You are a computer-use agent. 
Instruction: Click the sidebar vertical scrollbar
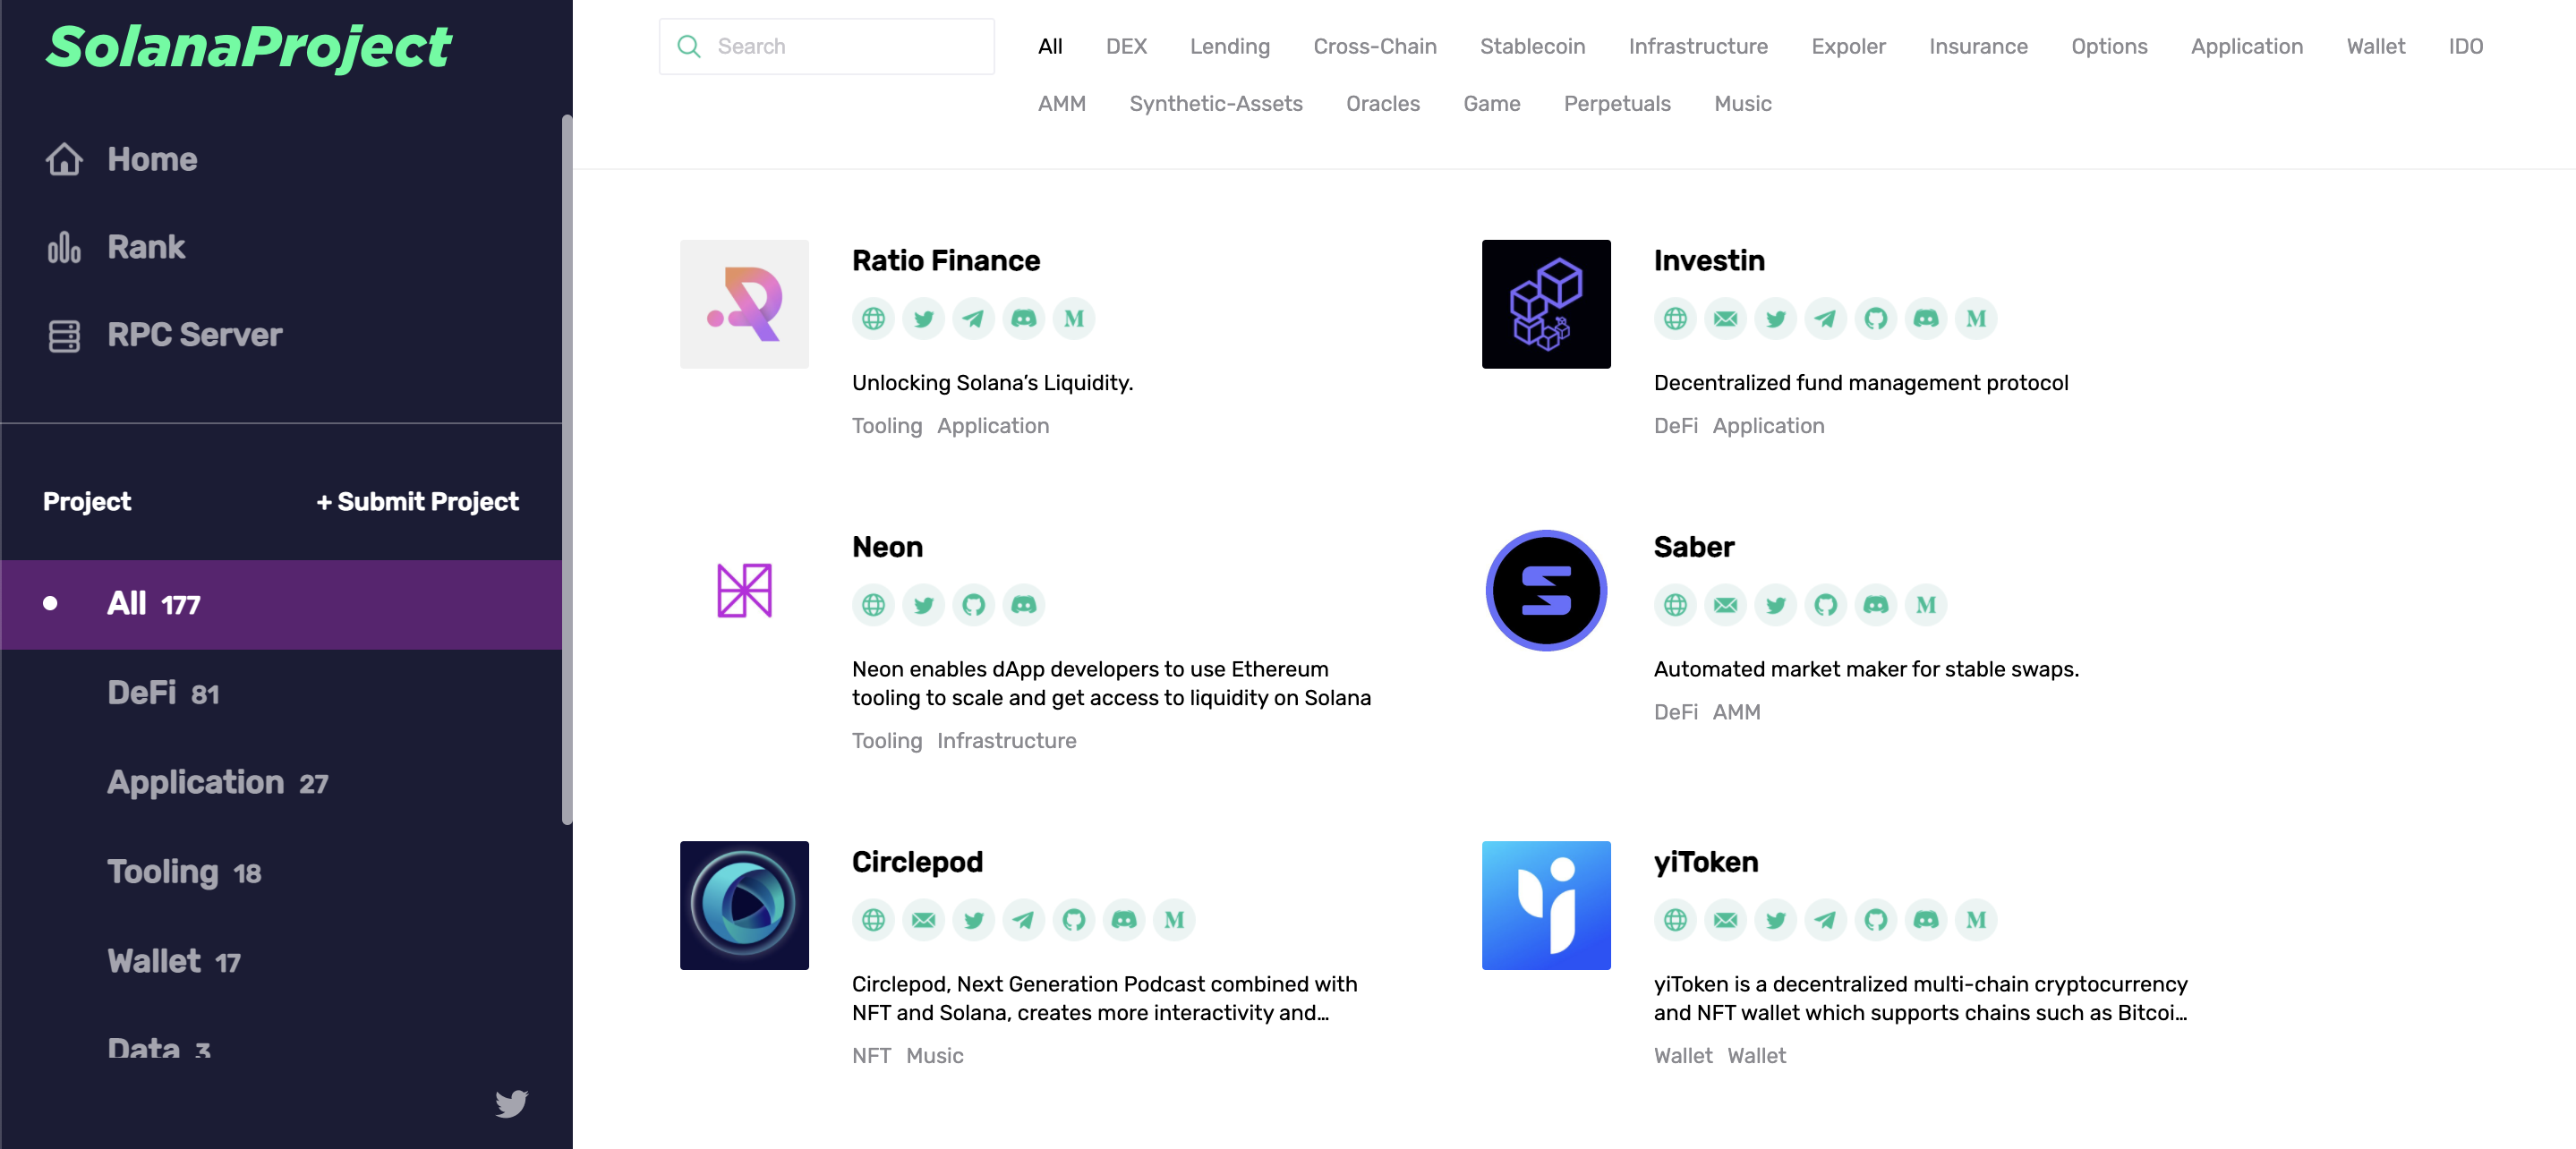(567, 470)
